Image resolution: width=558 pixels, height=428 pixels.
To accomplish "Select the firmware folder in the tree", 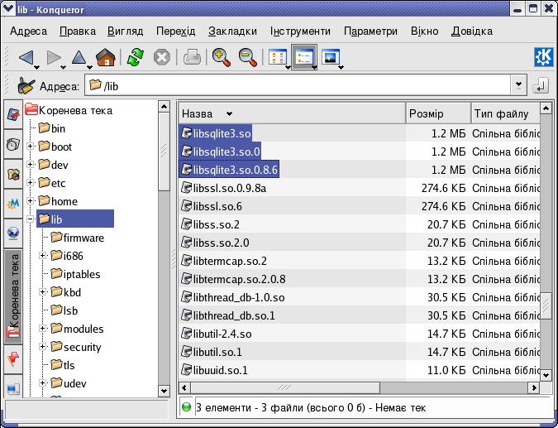I will [x=78, y=238].
